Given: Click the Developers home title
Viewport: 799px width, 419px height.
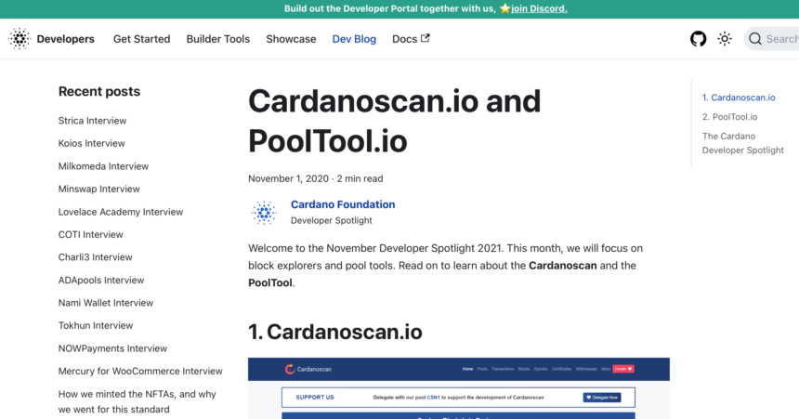Looking at the screenshot, I should 65,39.
